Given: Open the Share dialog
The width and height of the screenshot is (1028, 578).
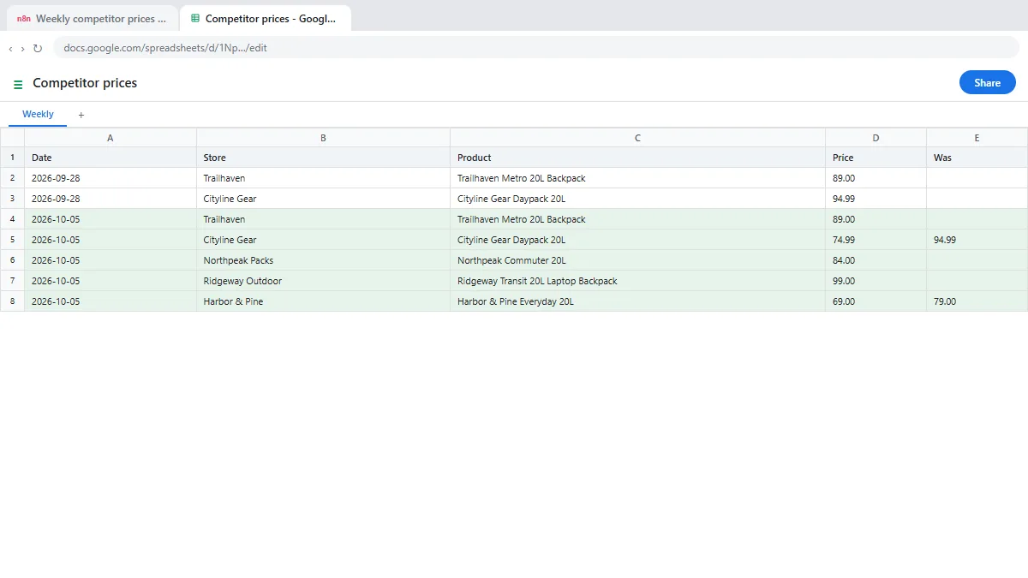Looking at the screenshot, I should click(x=987, y=83).
